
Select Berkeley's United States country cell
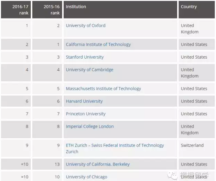click(197, 164)
